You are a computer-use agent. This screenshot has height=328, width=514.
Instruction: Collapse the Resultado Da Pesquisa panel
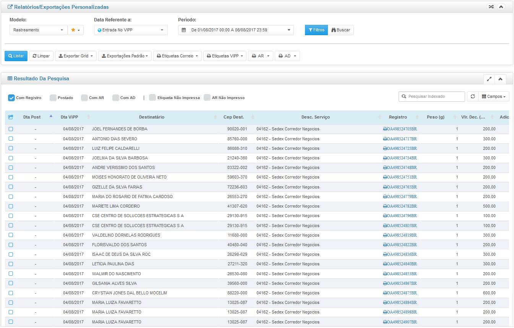pos(500,79)
